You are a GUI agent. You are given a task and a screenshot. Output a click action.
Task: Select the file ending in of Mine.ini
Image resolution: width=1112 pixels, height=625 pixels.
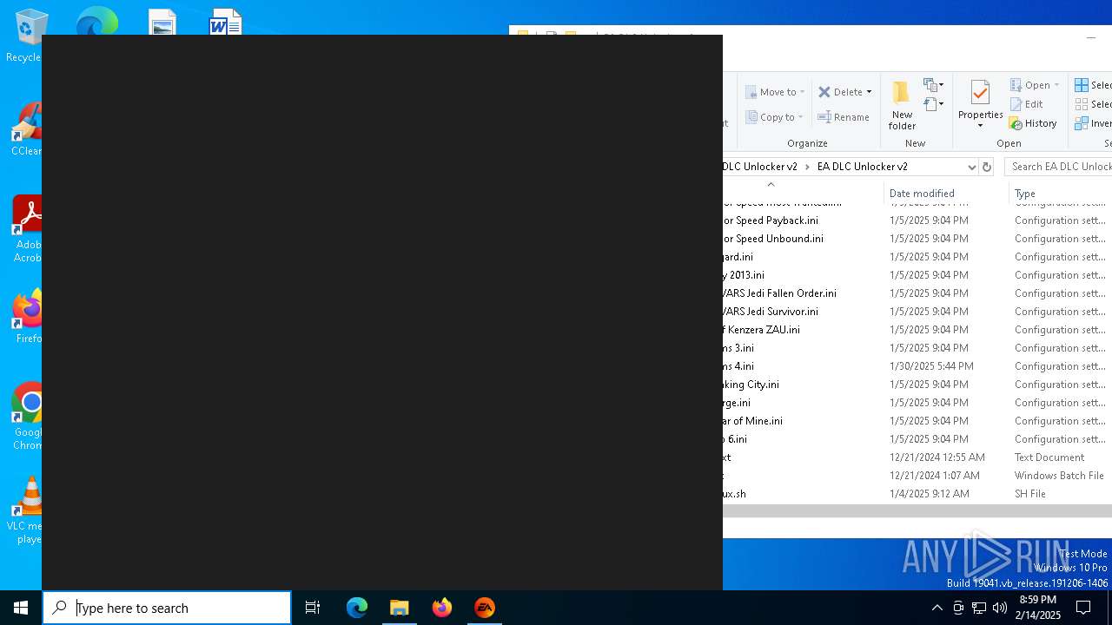click(753, 421)
